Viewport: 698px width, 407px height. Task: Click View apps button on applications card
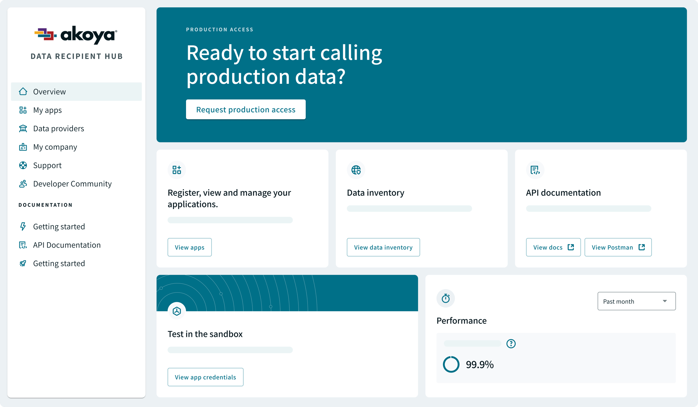tap(190, 247)
